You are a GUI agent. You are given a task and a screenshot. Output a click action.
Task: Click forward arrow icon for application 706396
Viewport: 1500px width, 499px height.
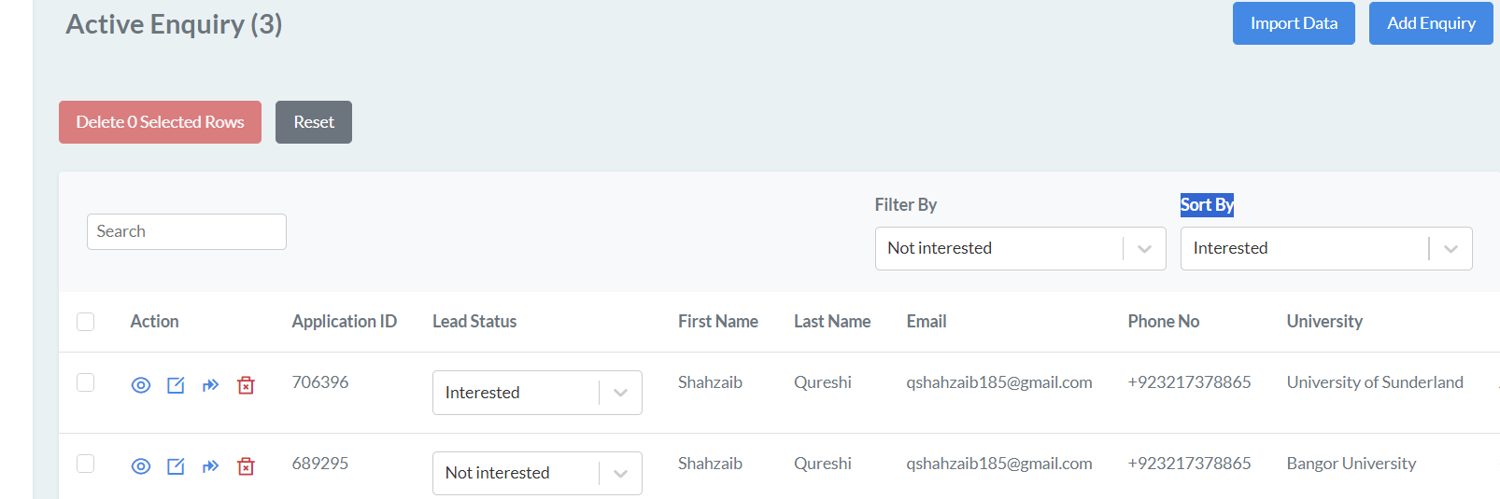211,385
